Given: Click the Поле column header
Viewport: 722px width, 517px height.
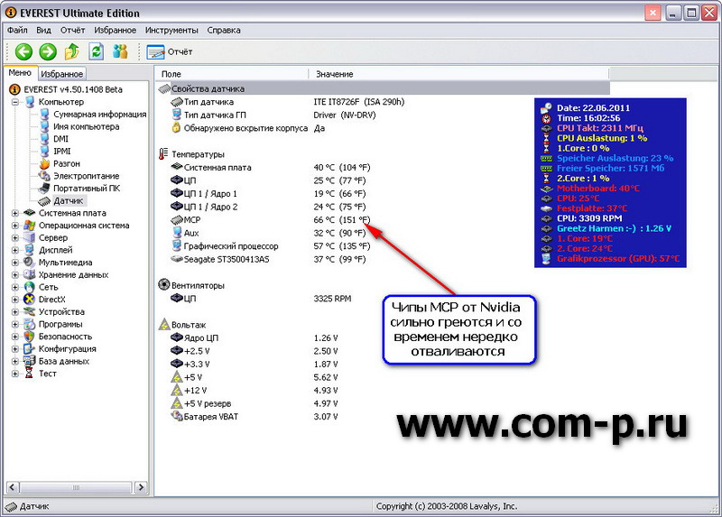Looking at the screenshot, I should pos(232,74).
